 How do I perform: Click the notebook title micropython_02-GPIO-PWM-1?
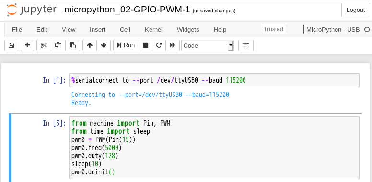click(x=127, y=10)
